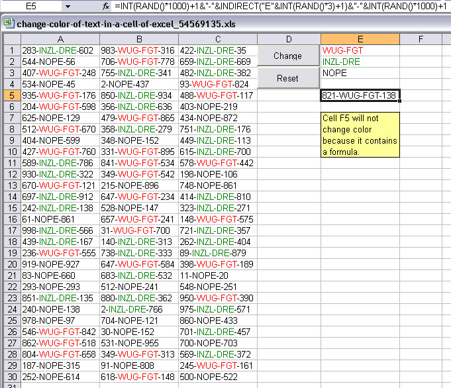
Task: Click cell 358-INZL-DRE-279
Action: (x=139, y=129)
